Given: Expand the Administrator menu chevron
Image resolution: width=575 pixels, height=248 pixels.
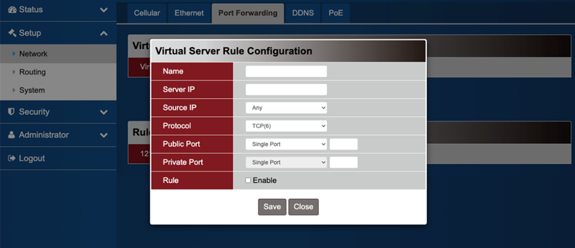Looking at the screenshot, I should (x=104, y=135).
